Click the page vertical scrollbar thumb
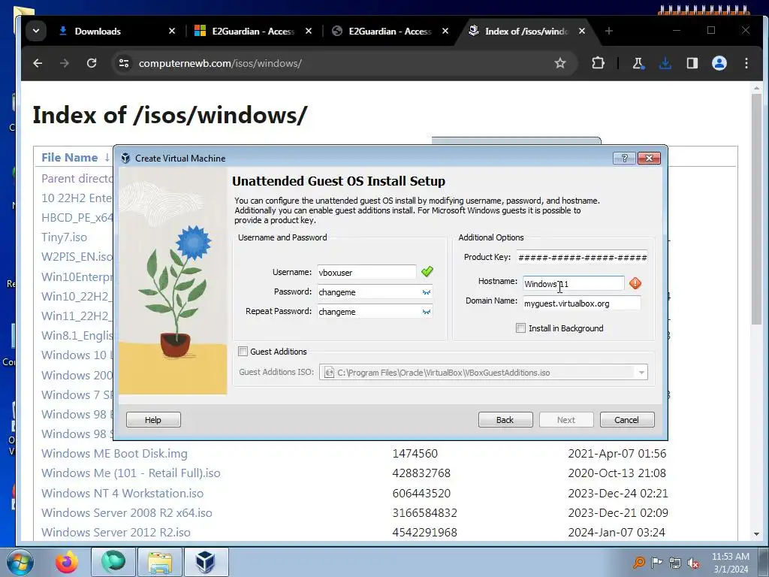This screenshot has height=577, width=769. click(756, 209)
